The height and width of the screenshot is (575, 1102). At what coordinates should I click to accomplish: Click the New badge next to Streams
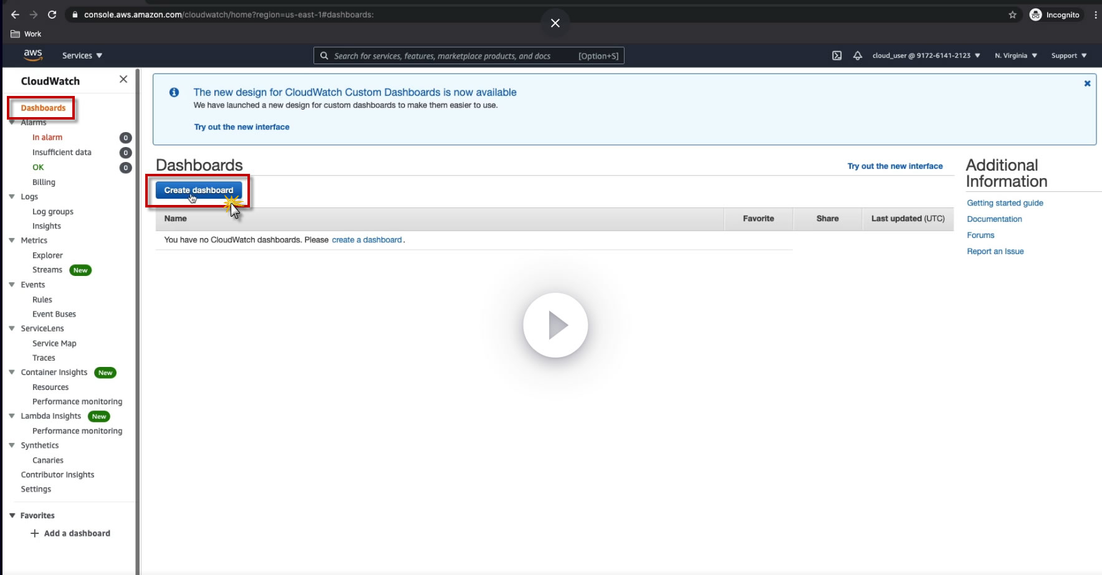[80, 270]
